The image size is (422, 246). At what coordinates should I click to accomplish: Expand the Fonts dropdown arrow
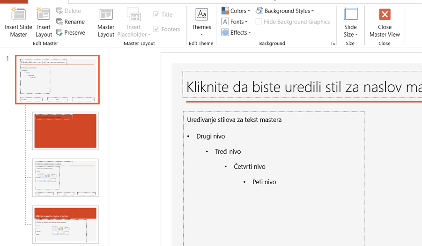246,22
